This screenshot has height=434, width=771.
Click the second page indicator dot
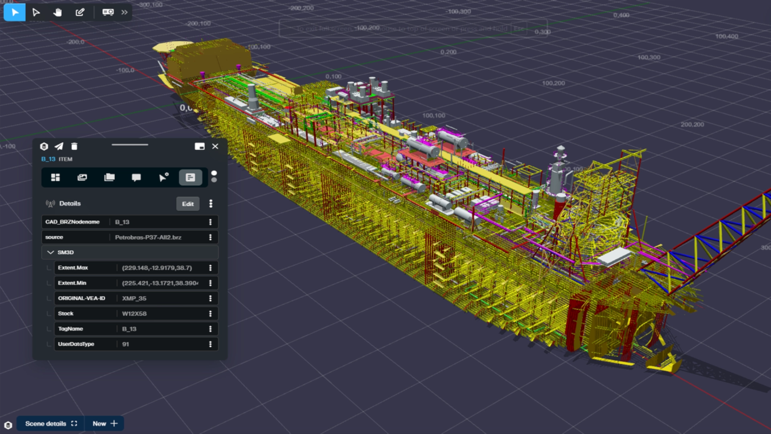click(x=214, y=180)
